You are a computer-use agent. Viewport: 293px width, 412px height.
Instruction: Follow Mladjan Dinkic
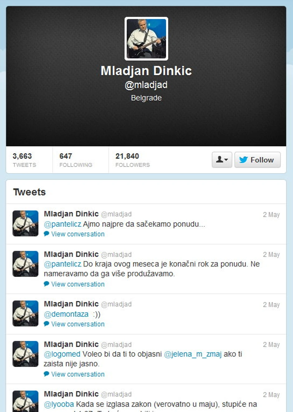coord(257,160)
